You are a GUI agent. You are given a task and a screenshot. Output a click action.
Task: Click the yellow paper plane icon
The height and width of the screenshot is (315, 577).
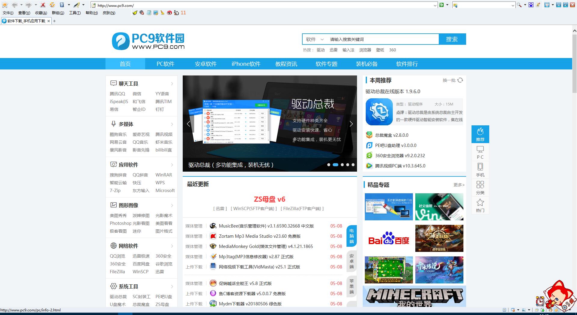(x=135, y=13)
